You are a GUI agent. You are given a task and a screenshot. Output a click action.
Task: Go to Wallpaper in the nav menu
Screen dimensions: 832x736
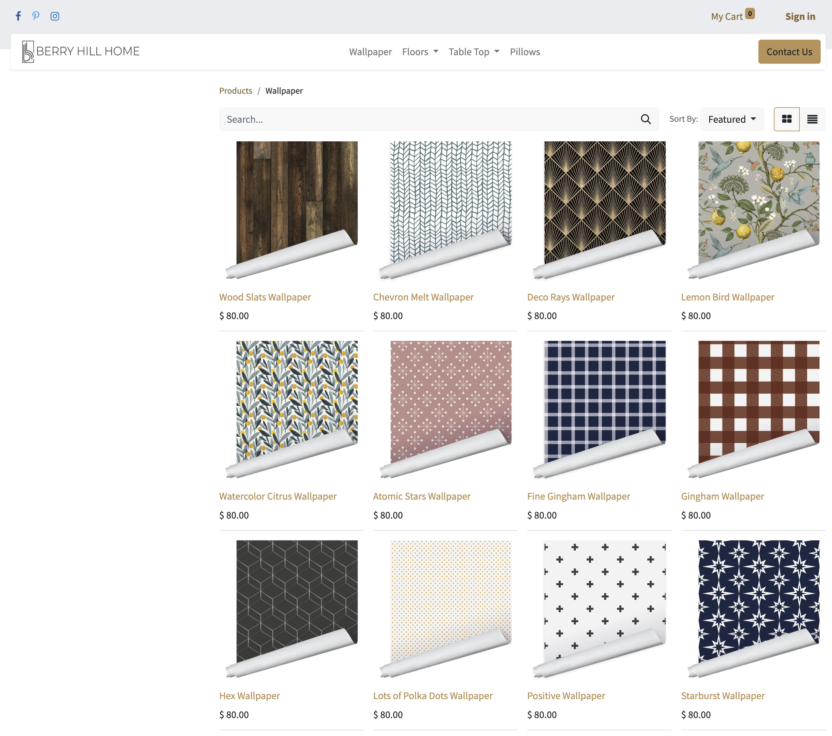coord(370,52)
